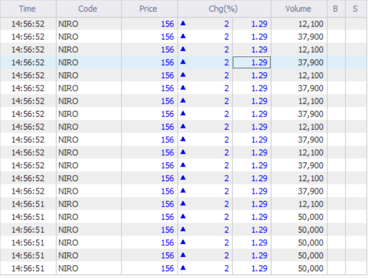The height and width of the screenshot is (278, 368).
Task: Select the focused 1.29 cell with dotted outline
Action: 251,62
